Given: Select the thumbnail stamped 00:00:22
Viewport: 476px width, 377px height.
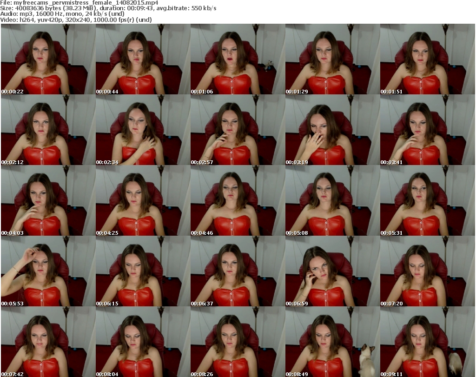Looking at the screenshot, I should [x=48, y=59].
